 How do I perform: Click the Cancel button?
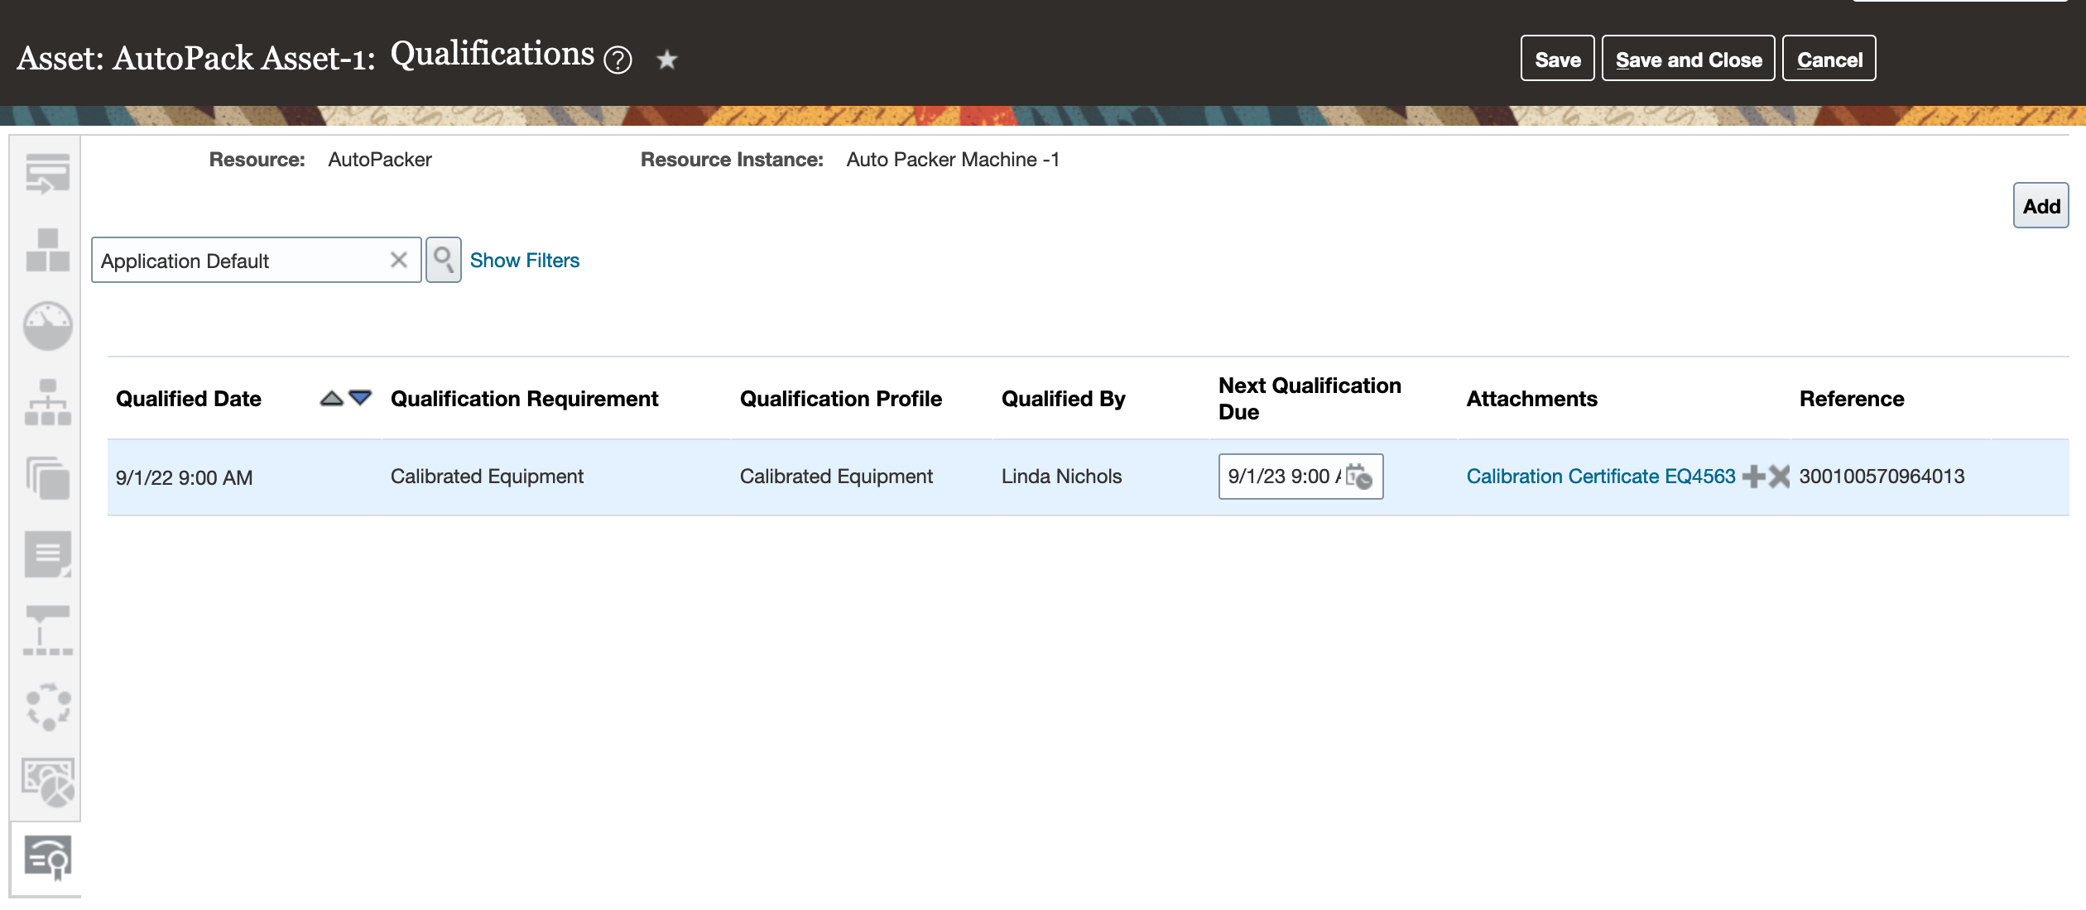point(1829,60)
